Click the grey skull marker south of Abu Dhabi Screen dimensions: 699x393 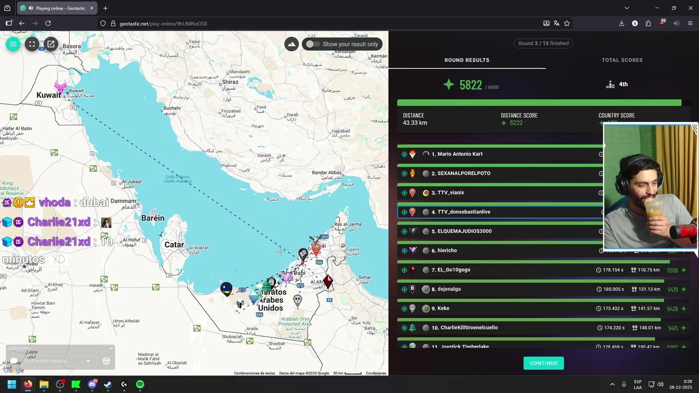(x=297, y=300)
